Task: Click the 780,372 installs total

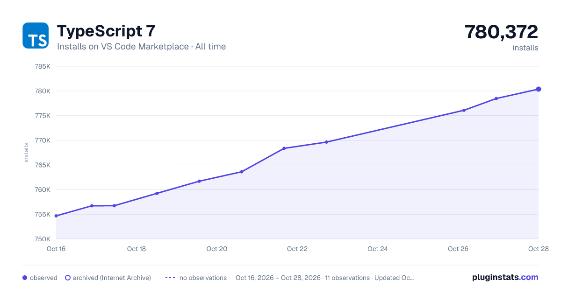Action: pyautogui.click(x=501, y=32)
